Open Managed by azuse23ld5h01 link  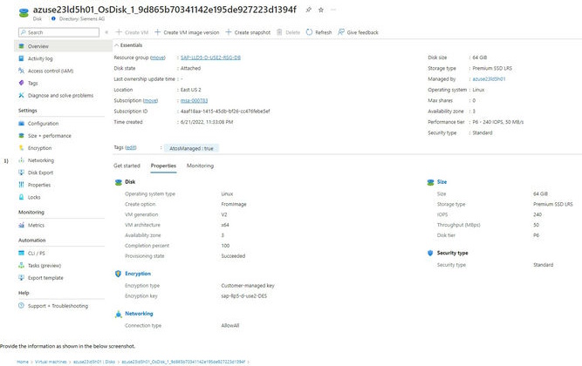(489, 79)
